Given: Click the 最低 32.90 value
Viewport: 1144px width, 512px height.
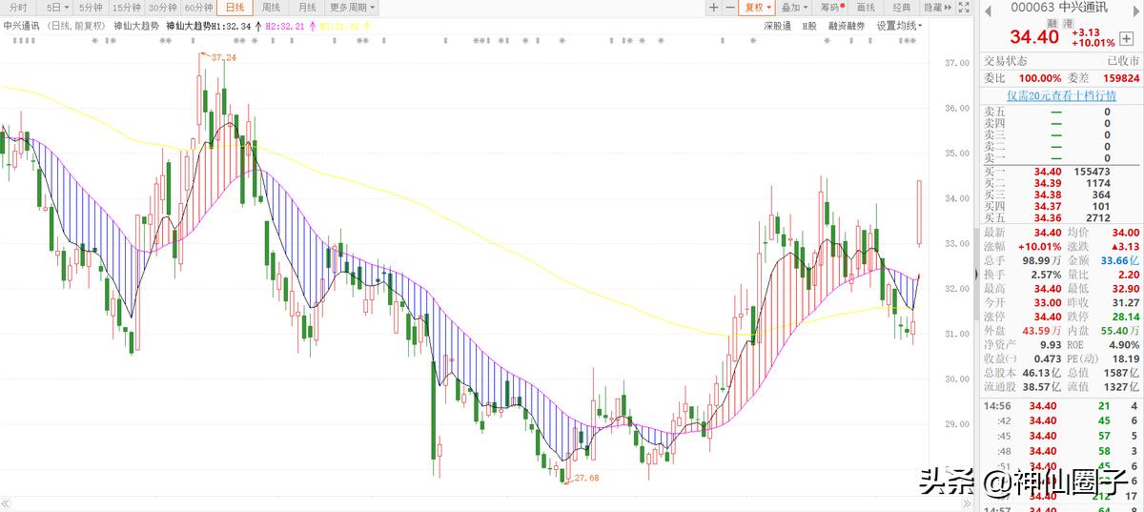Looking at the screenshot, I should click(1126, 288).
